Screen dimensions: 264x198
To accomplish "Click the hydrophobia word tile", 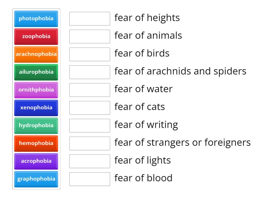I will point(36,126).
